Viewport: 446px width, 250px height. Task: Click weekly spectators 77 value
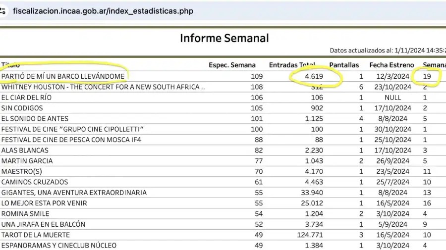[x=259, y=161]
